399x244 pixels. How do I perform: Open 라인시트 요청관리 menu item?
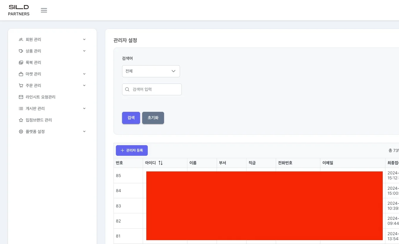tap(40, 97)
